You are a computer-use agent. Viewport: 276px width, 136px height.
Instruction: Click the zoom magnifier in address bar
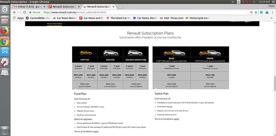click(x=252, y=12)
